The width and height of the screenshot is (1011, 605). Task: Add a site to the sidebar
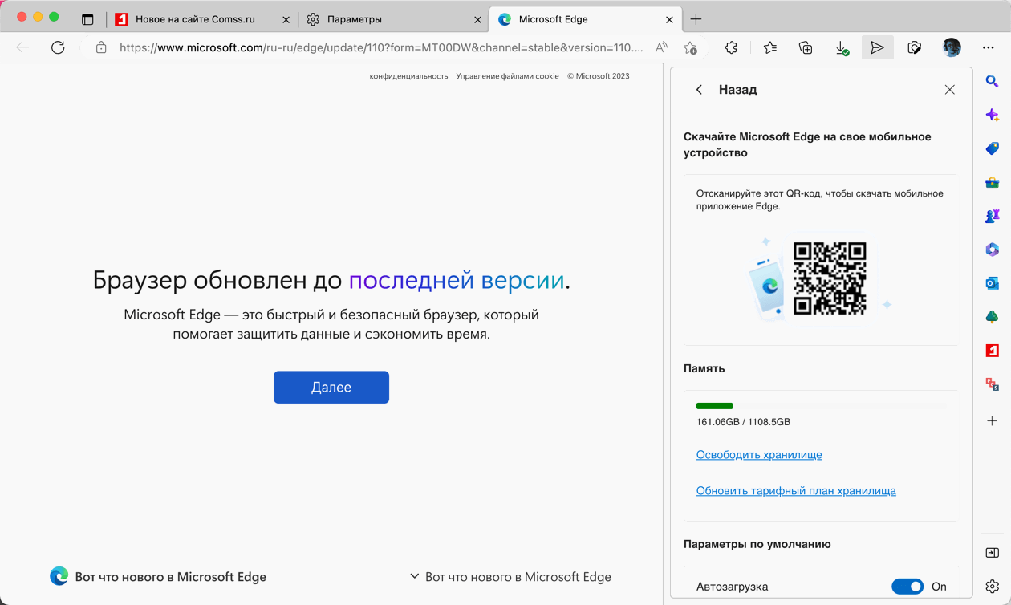pos(993,420)
